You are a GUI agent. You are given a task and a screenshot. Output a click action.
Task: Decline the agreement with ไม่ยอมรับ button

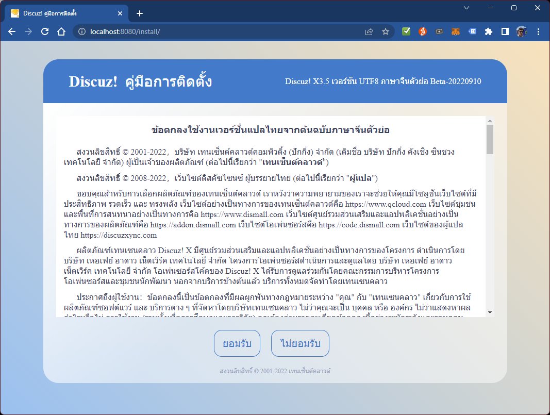(300, 343)
